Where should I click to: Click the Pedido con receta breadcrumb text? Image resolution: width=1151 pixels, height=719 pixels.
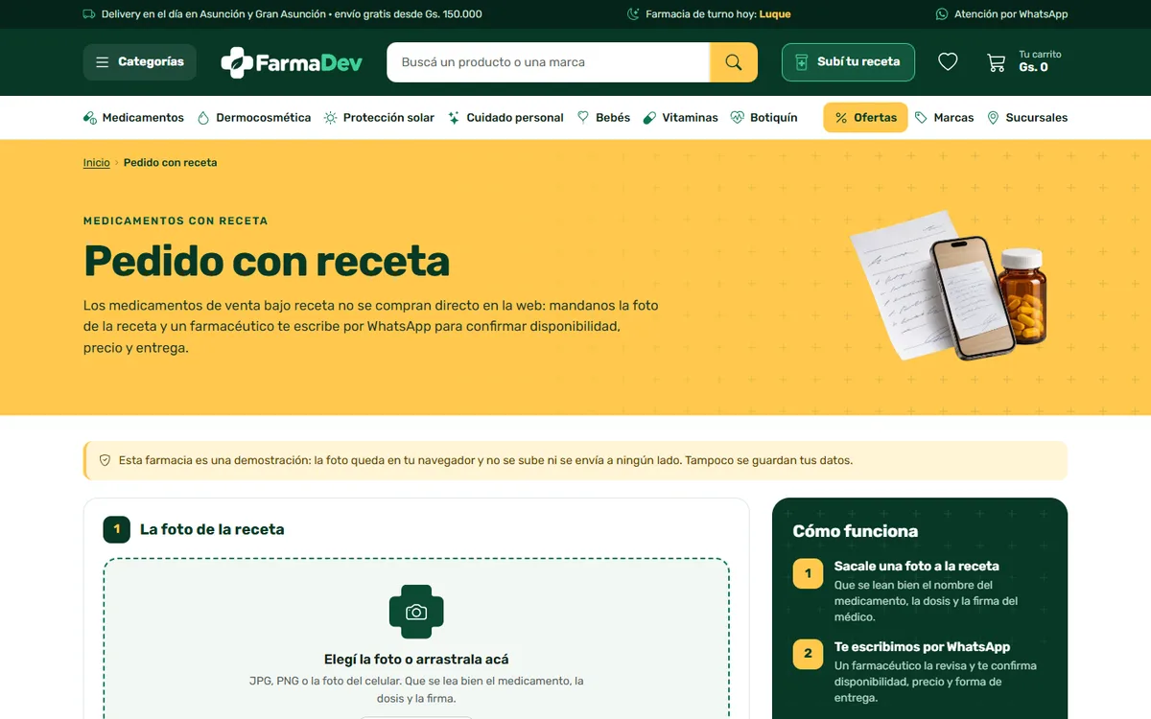(x=171, y=163)
